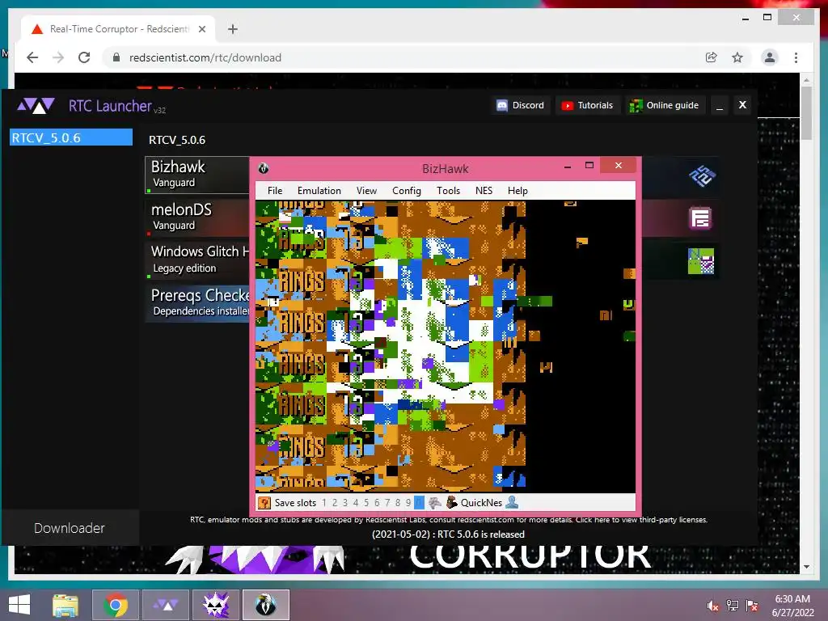Select save slot 6 in BizHawk

(377, 503)
